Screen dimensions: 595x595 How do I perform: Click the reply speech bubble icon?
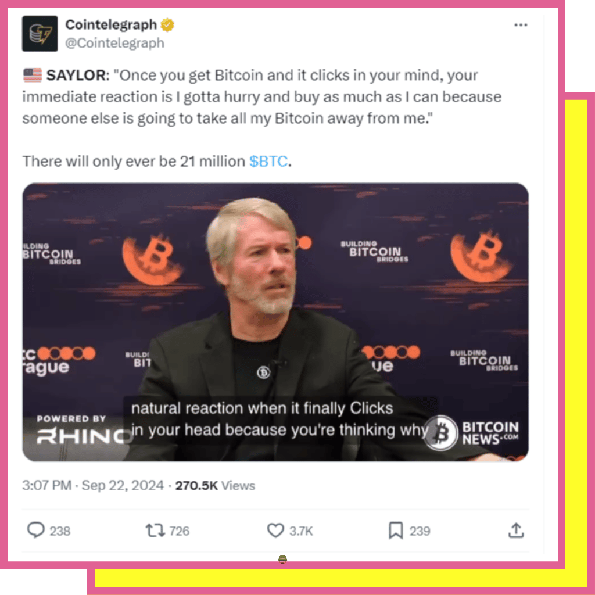coord(36,530)
